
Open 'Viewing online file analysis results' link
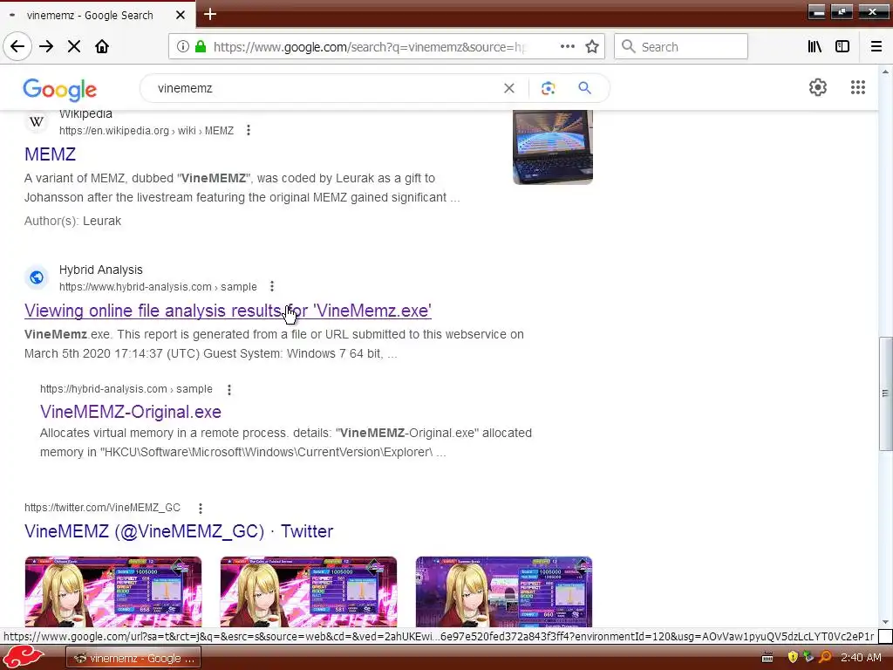pyautogui.click(x=228, y=311)
